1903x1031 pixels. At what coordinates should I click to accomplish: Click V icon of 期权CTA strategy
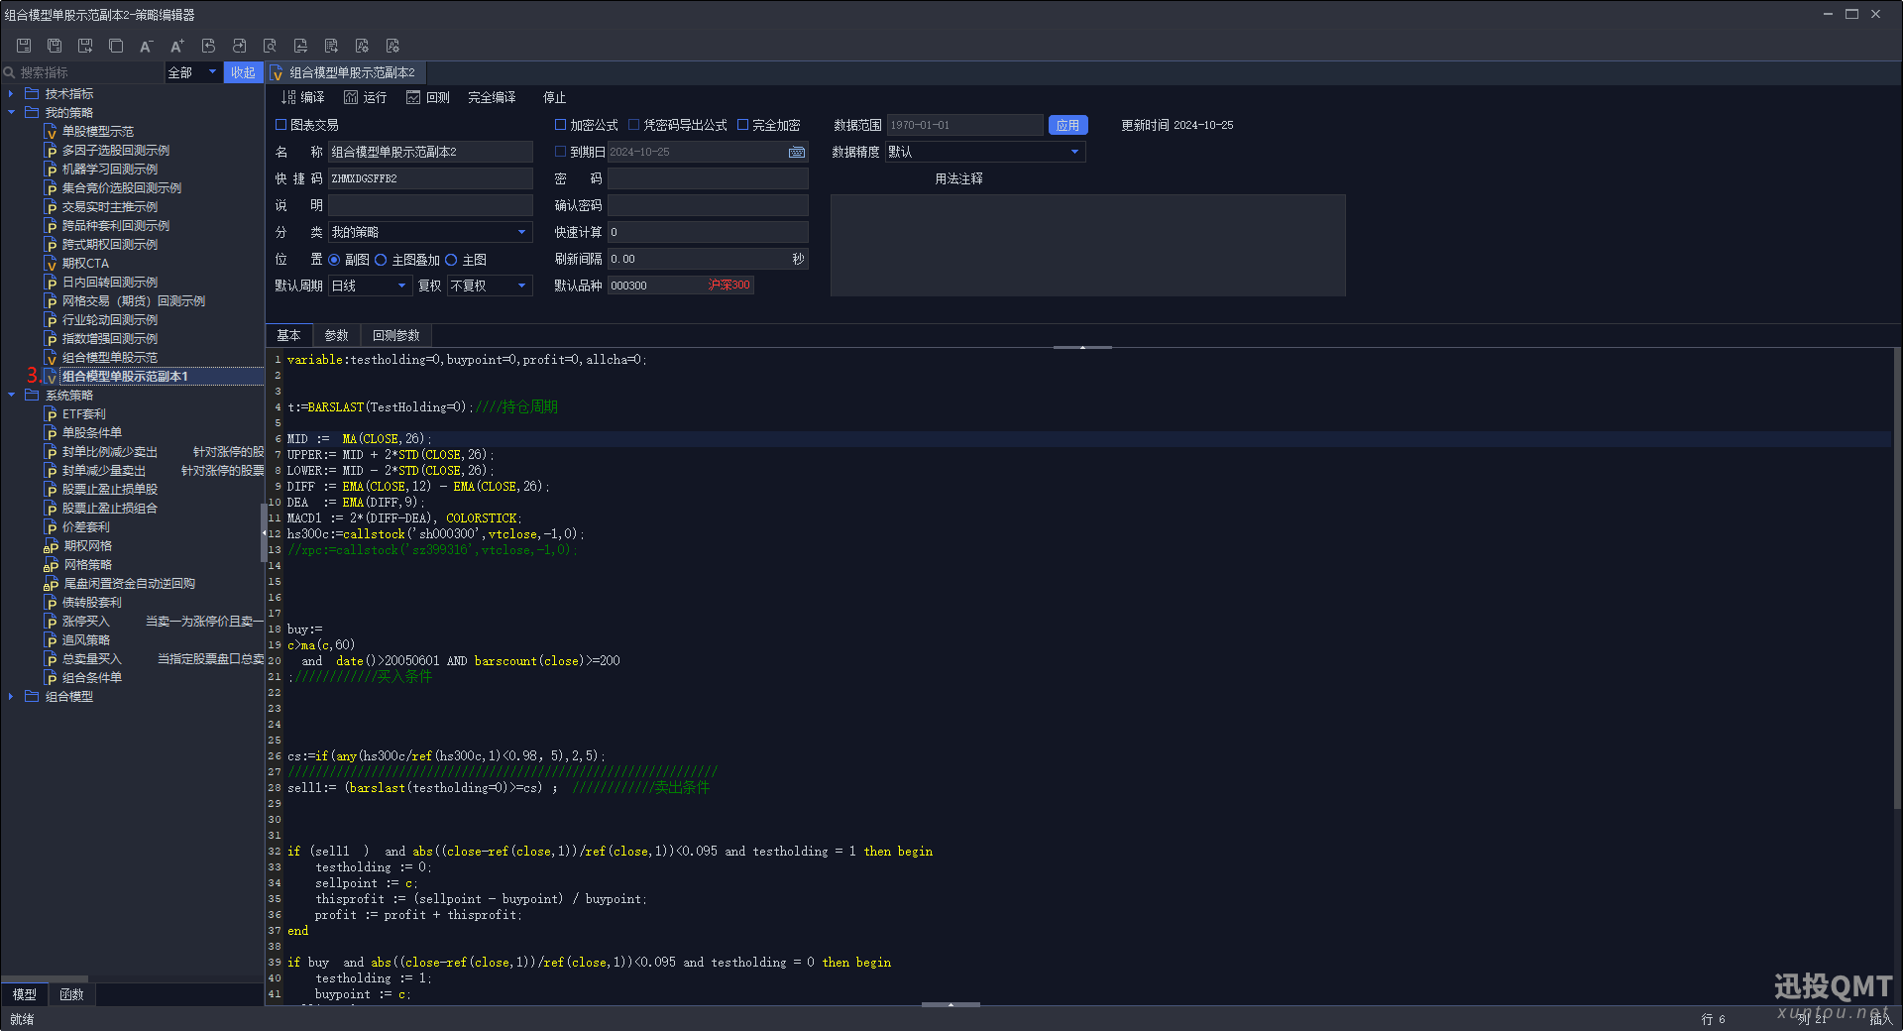coord(51,264)
